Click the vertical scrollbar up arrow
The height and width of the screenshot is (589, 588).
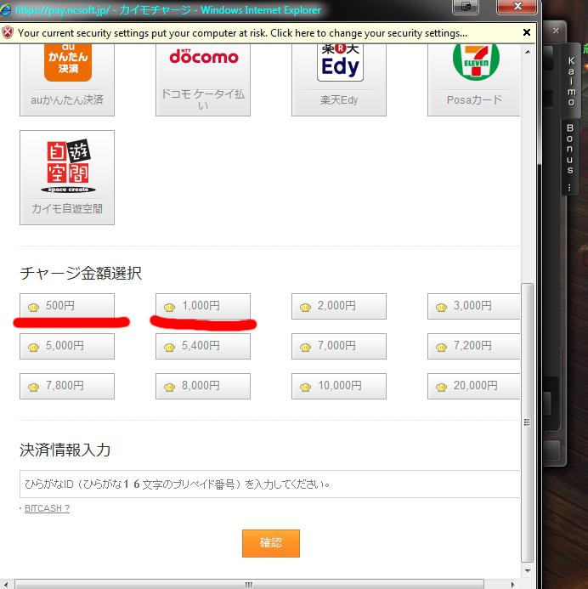pyautogui.click(x=528, y=52)
